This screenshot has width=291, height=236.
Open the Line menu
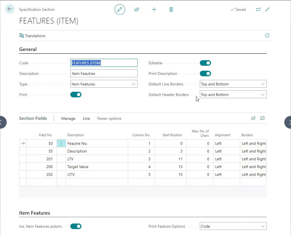[86, 118]
